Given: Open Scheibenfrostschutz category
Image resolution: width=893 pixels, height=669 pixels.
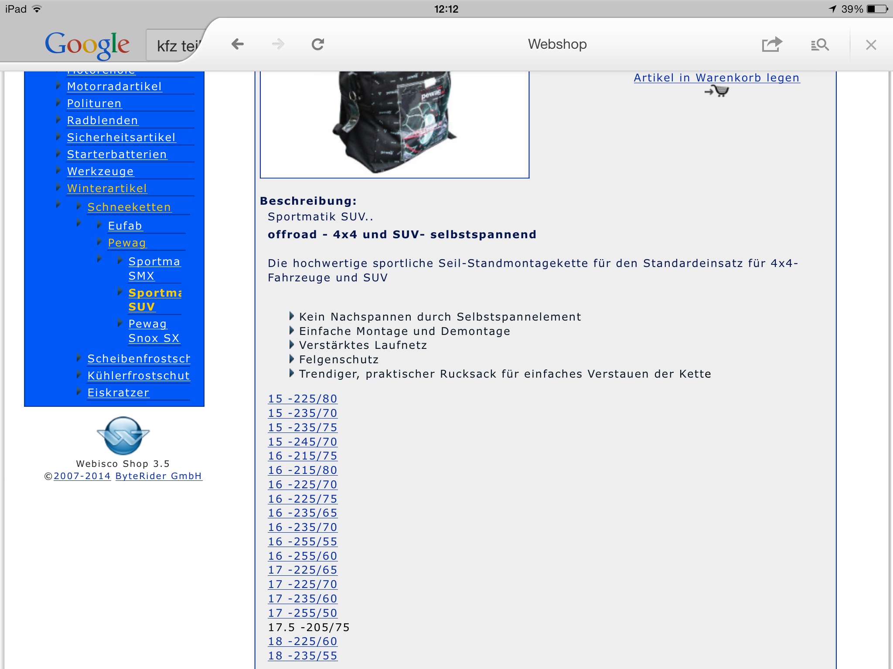Looking at the screenshot, I should [139, 358].
